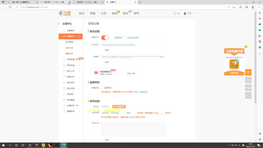Image resolution: width=263 pixels, height=148 pixels.
Task: Click the 商业活动 sidebar icon
Action: (x=64, y=83)
